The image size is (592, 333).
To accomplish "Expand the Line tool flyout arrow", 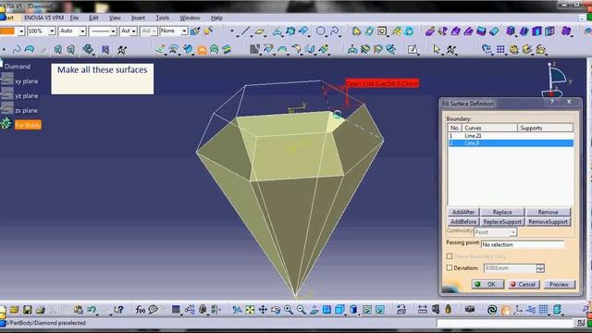I will pos(252,36).
